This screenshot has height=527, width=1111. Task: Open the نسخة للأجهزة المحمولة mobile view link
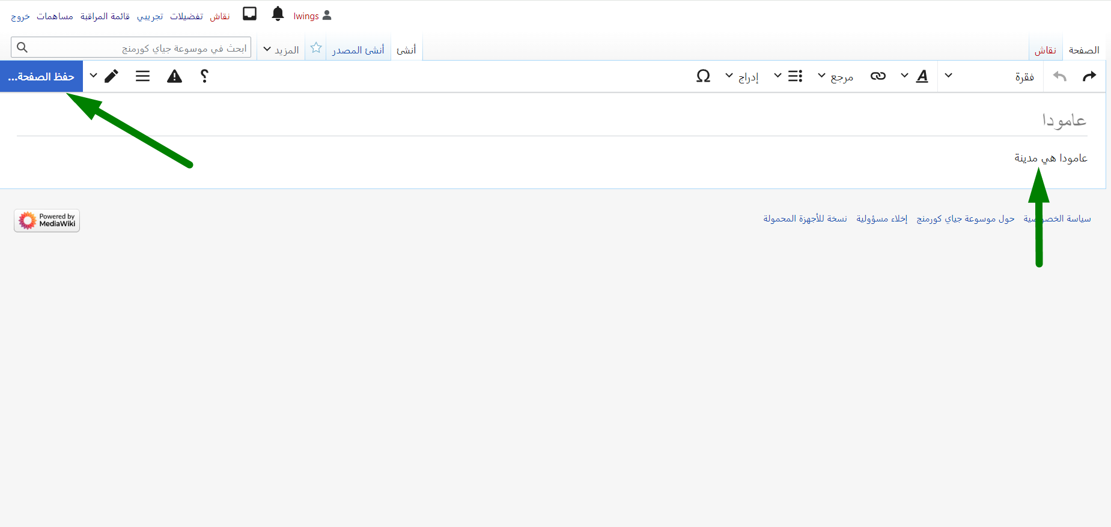pos(805,218)
